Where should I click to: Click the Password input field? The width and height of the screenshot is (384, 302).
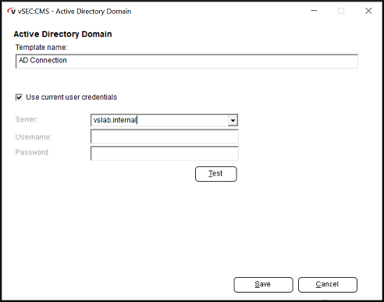165,153
